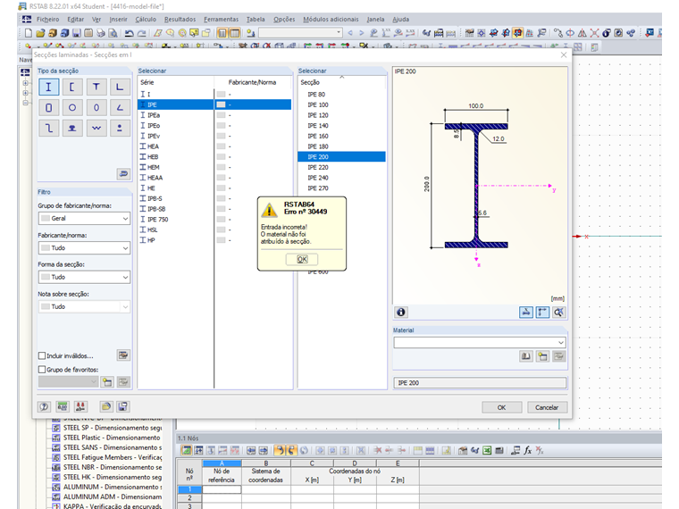Select IPE 240 in section list

pos(318,178)
